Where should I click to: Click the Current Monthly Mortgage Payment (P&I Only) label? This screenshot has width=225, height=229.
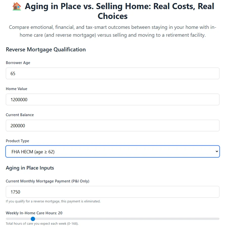point(48,181)
